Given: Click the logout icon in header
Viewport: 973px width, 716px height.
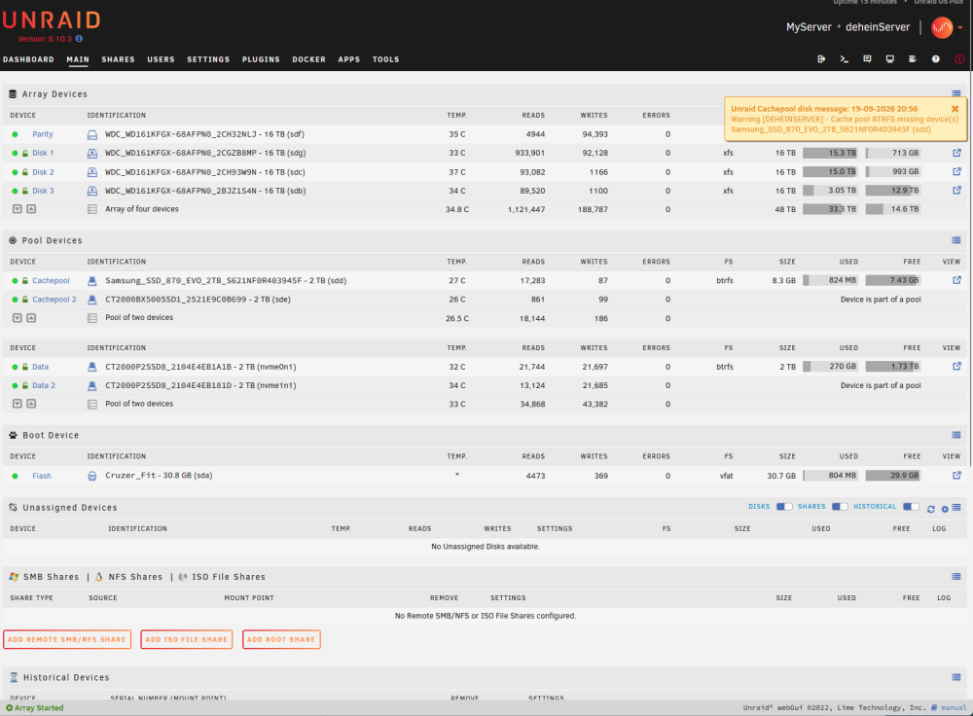Looking at the screenshot, I should pos(821,59).
